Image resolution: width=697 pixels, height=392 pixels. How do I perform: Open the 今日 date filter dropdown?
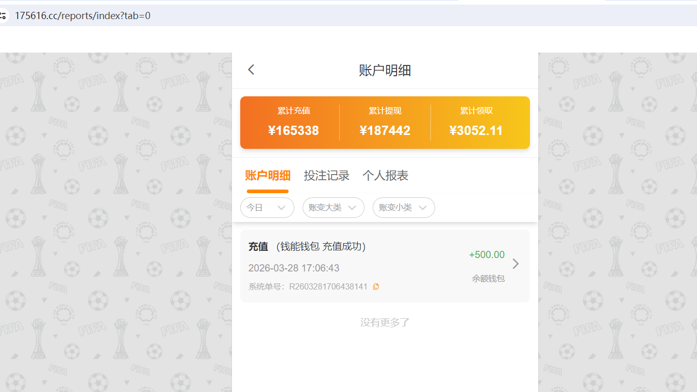[267, 208]
